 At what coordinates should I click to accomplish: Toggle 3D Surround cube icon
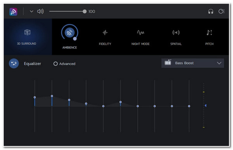click(27, 32)
